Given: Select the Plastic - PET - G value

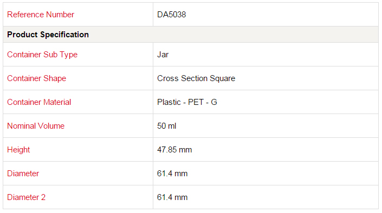Looking at the screenshot, I should pyautogui.click(x=187, y=102).
